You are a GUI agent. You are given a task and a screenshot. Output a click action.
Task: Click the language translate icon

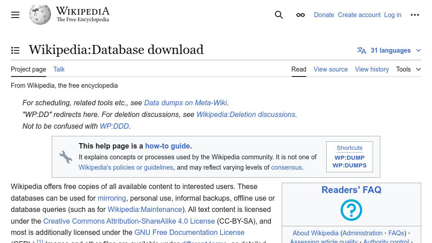click(x=361, y=50)
